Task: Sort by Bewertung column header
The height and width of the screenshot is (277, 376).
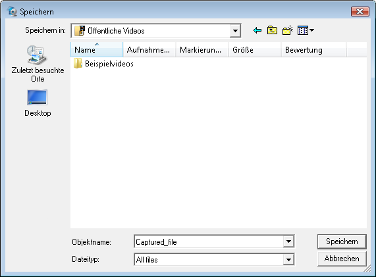Action: coord(313,49)
